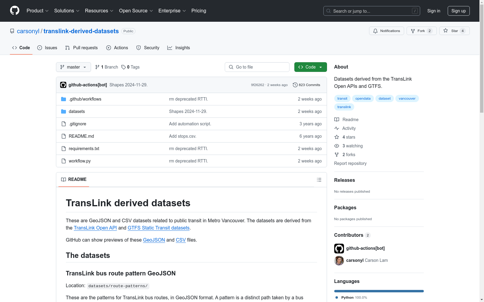The width and height of the screenshot is (484, 302).
Task: View the 823 Commits history
Action: 306,85
